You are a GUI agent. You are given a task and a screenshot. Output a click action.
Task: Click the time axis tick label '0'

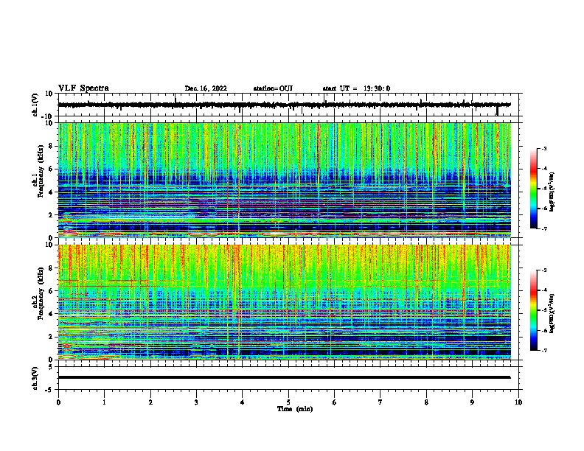58,402
